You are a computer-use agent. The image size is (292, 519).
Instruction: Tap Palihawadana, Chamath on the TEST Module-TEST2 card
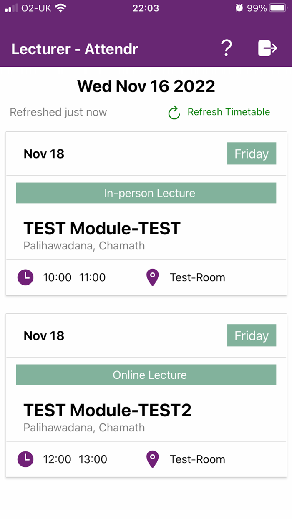click(x=83, y=428)
